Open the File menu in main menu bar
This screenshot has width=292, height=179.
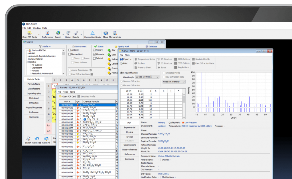24,28
